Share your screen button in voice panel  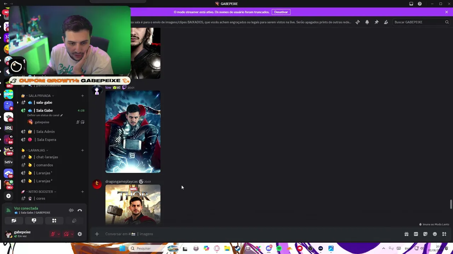(x=34, y=220)
